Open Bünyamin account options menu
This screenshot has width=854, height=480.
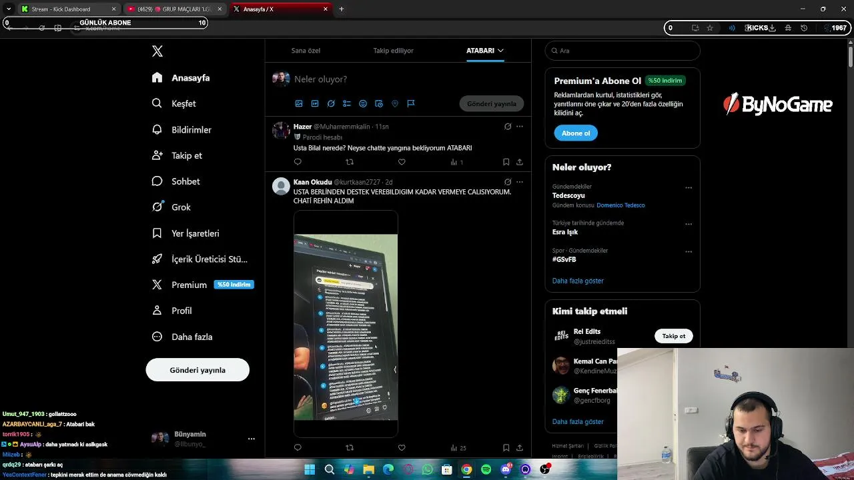pyautogui.click(x=252, y=439)
